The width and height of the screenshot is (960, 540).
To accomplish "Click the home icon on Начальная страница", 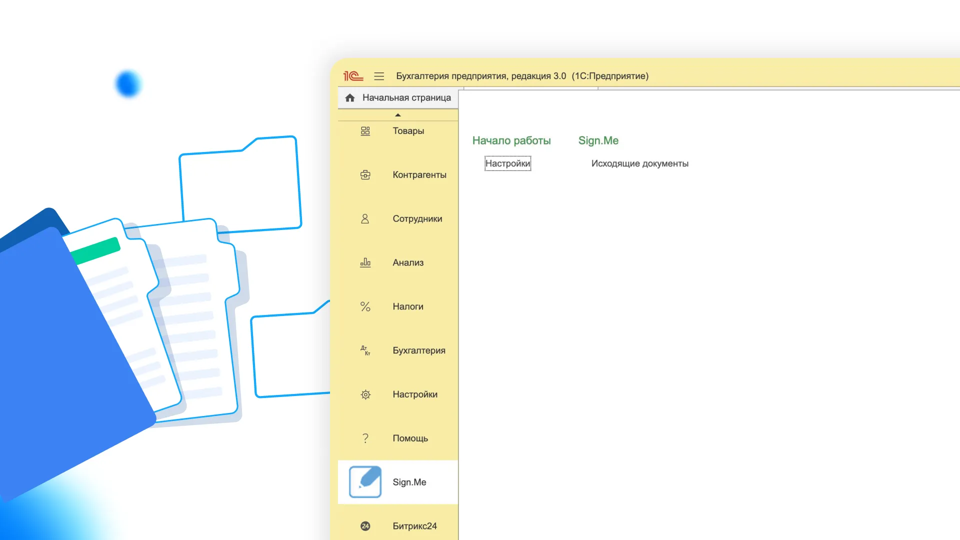I will pos(350,97).
